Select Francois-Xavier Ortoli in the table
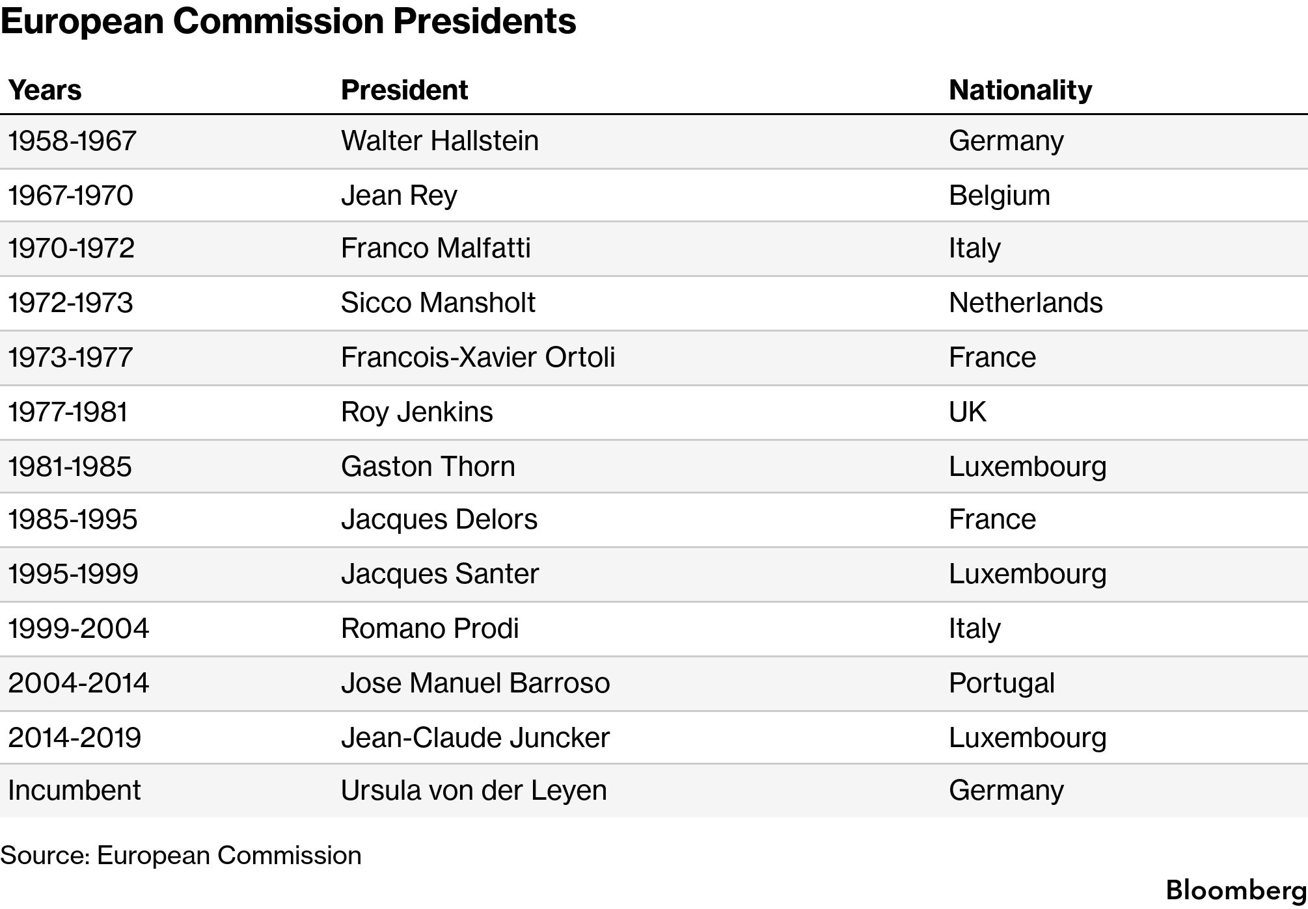 pos(478,358)
